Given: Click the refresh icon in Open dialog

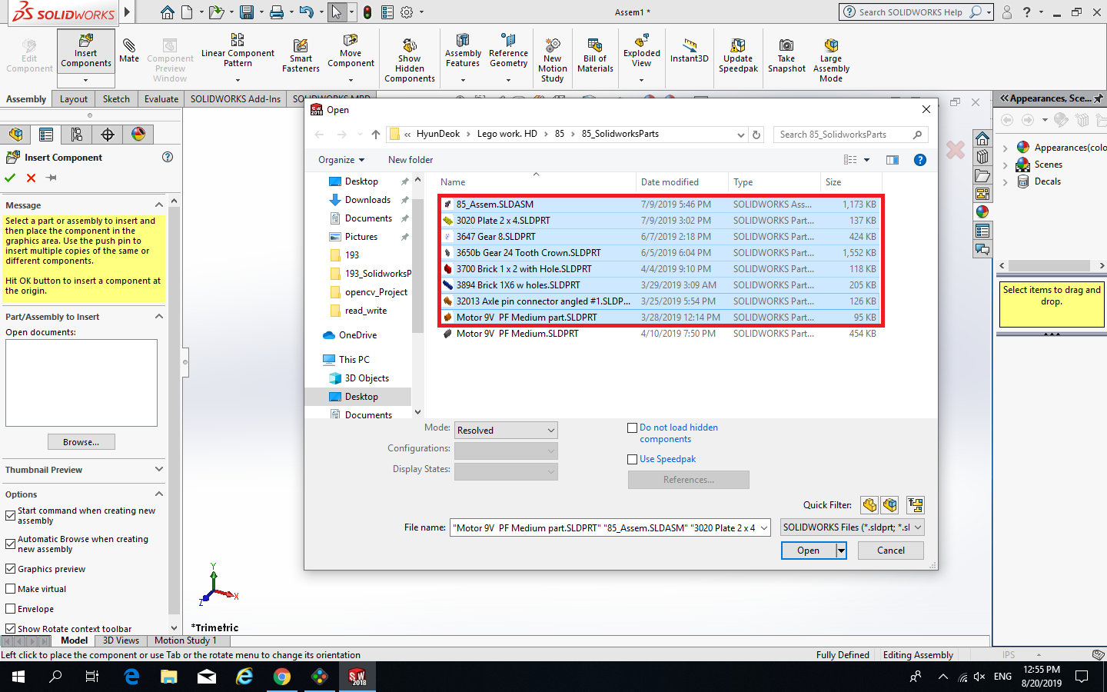Looking at the screenshot, I should coord(756,135).
